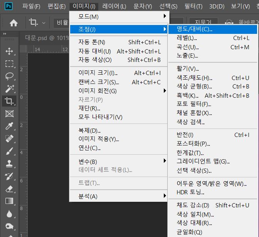This screenshot has height=237, width=259.
Task: Expand the toolbar double-arrow toggle
Action: pyautogui.click(x=5, y=34)
